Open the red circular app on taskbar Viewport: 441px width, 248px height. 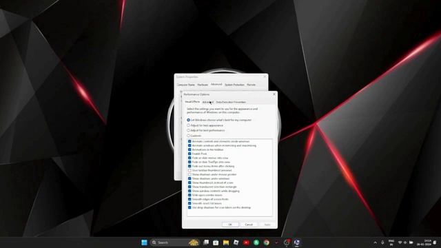click(x=246, y=242)
